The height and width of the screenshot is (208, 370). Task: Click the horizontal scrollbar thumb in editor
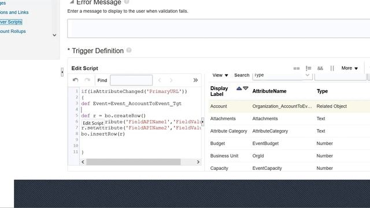click(x=134, y=162)
